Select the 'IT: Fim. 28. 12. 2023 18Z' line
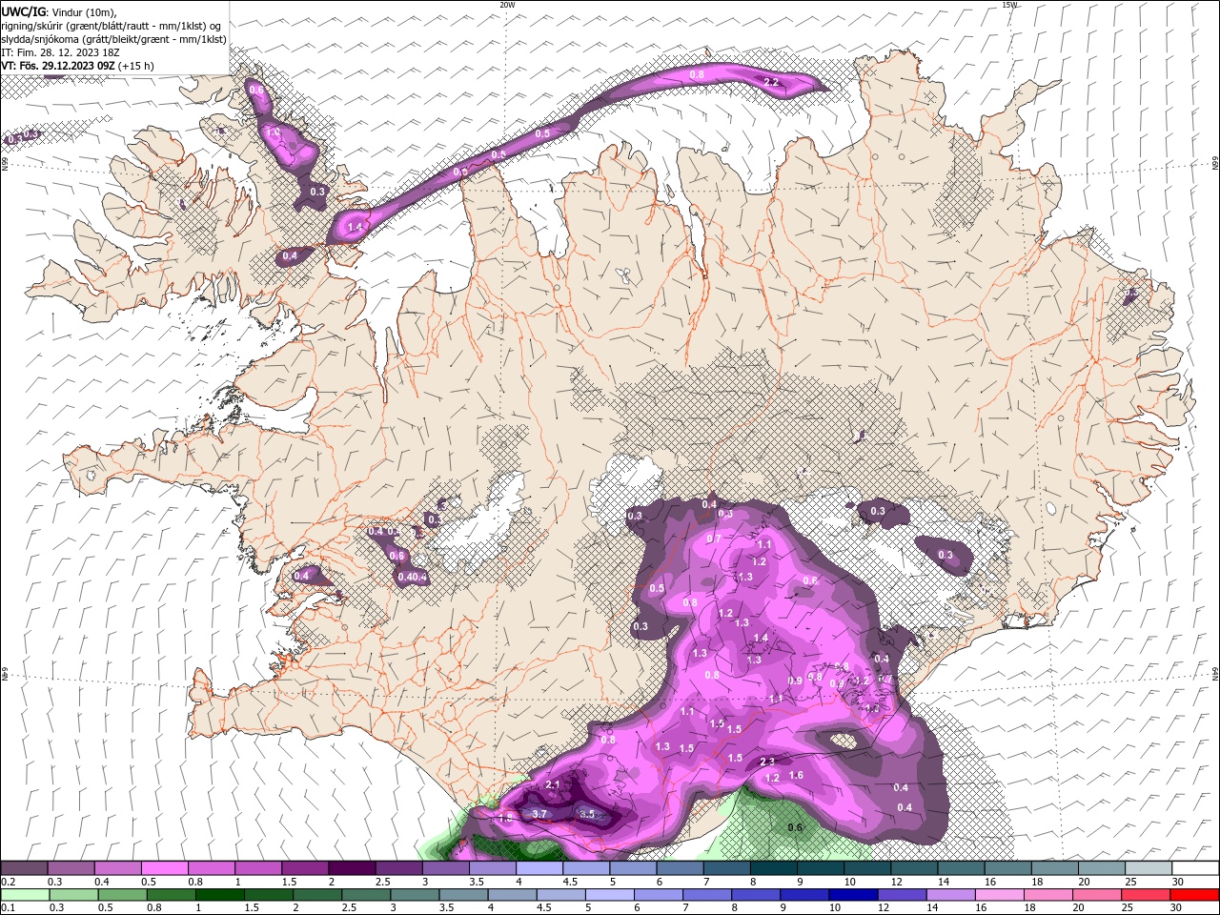This screenshot has height=915, width=1220. 61,52
